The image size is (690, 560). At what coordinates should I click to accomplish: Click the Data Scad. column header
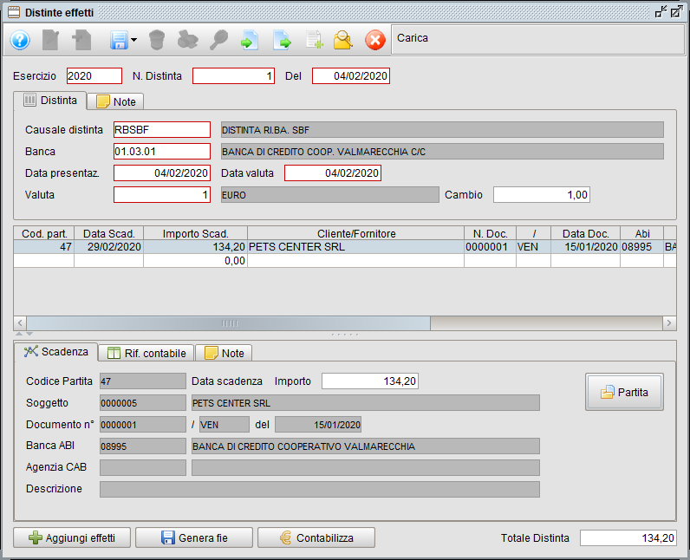(x=108, y=233)
